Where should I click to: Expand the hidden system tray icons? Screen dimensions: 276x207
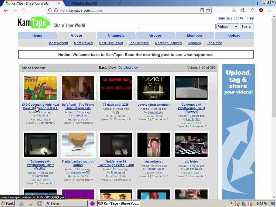pyautogui.click(x=232, y=203)
